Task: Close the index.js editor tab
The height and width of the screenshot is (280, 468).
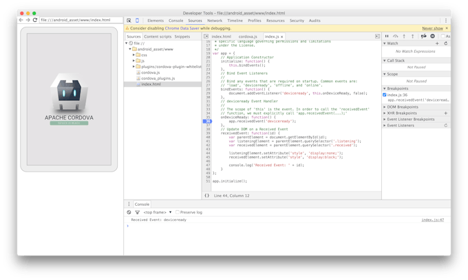Action: pos(281,36)
